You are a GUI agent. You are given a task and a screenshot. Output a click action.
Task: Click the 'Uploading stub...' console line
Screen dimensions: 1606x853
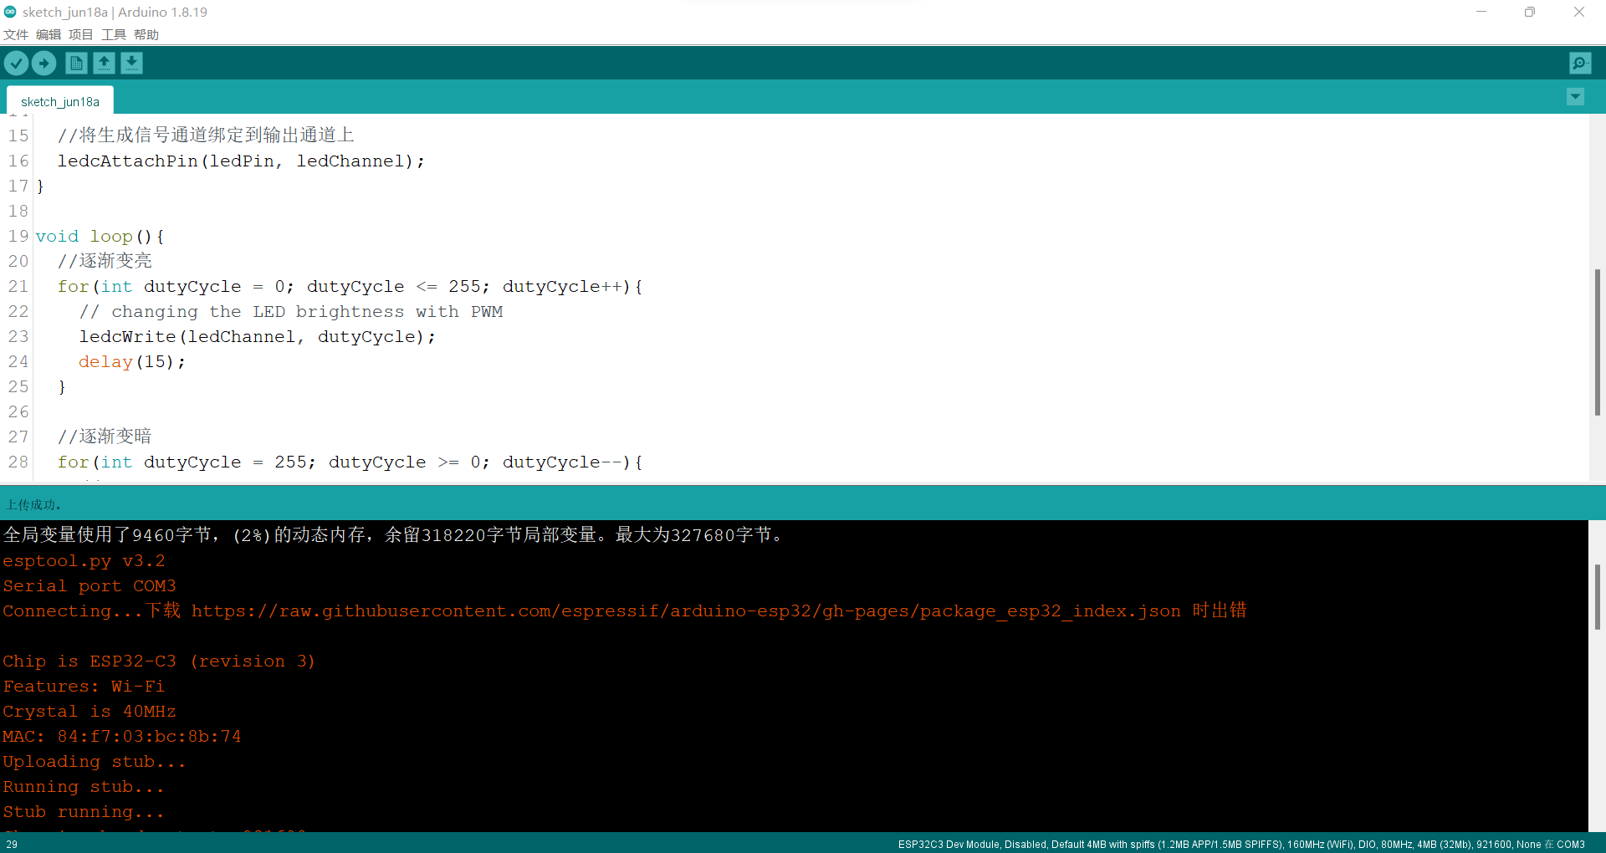click(95, 762)
